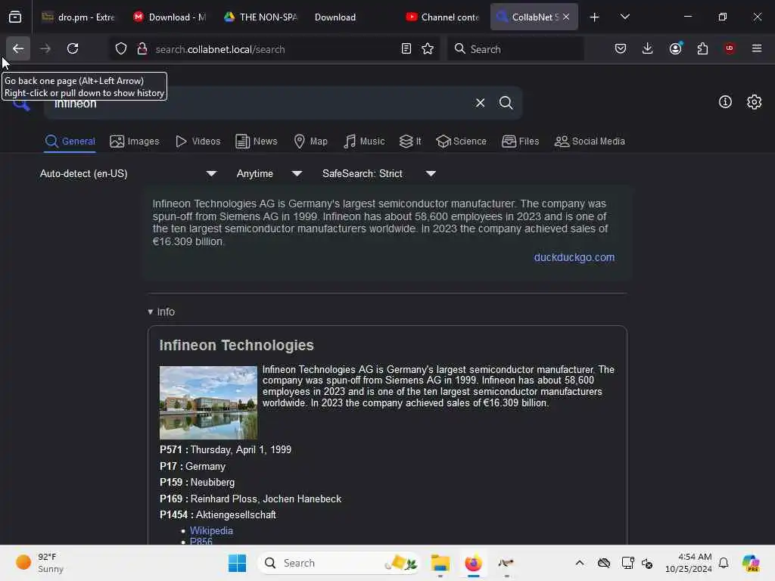Click the Windows taskbar Search box

338,563
